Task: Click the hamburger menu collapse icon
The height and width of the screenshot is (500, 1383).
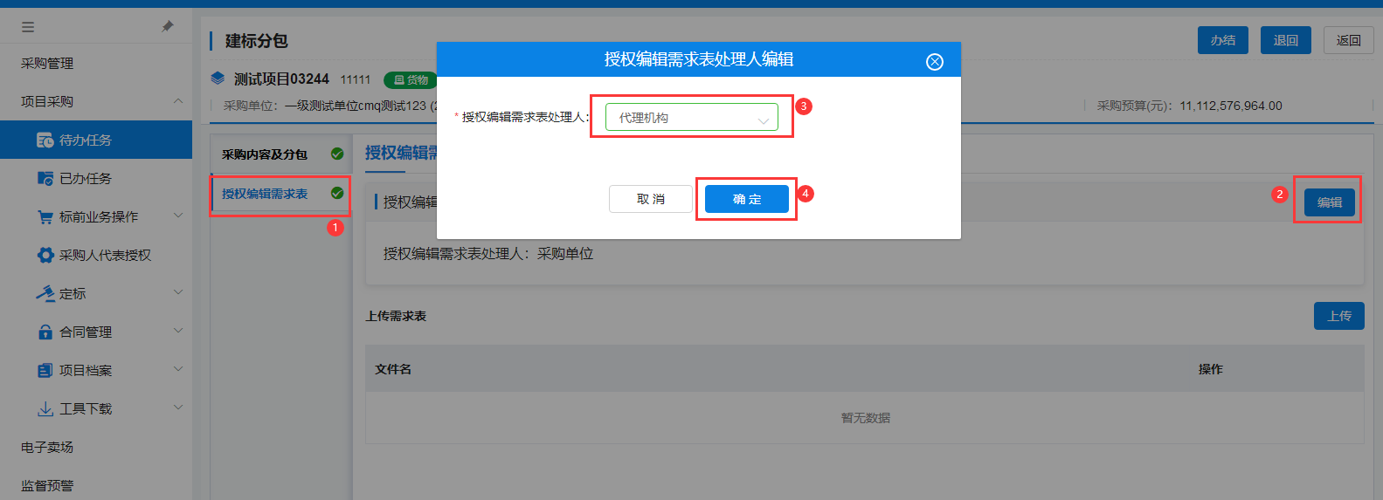Action: pos(28,27)
